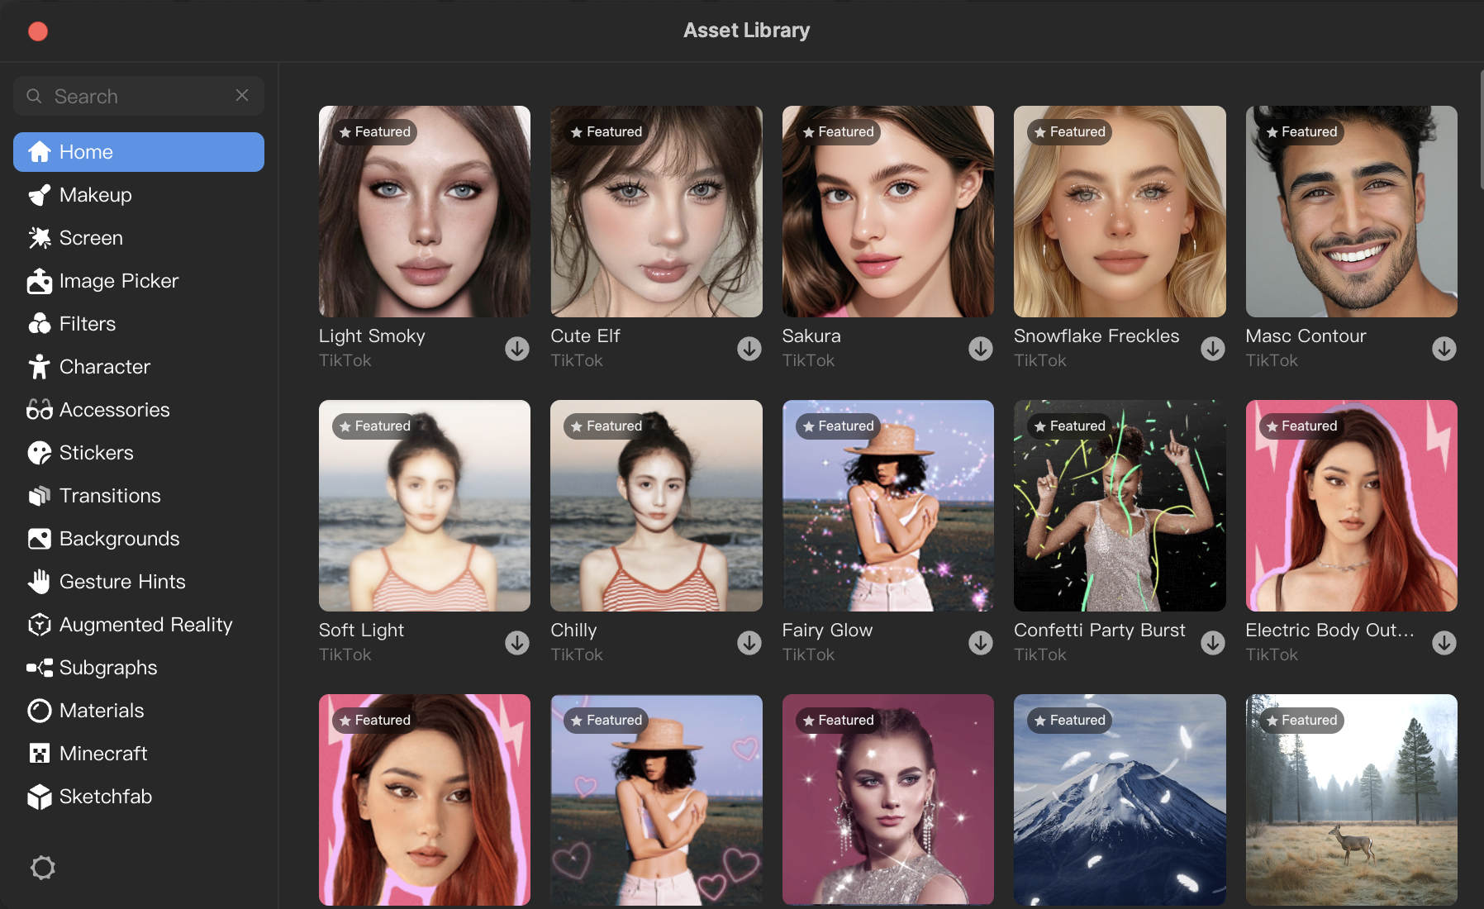1484x909 pixels.
Task: Download the Soft Light effect
Action: click(x=517, y=643)
